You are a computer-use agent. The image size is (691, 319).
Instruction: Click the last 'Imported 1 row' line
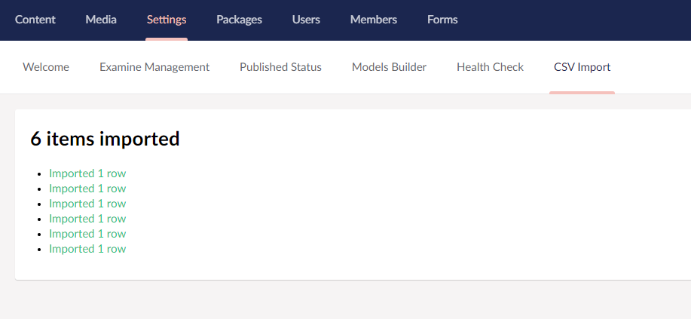click(87, 249)
